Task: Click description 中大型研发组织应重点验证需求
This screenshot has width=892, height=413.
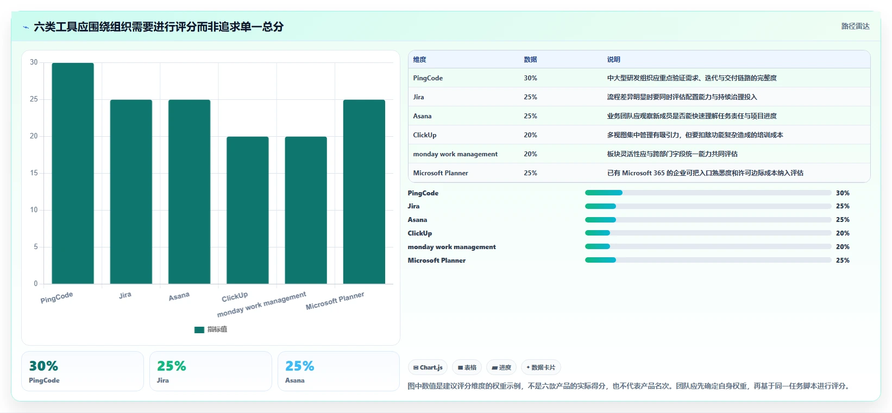Action: click(692, 78)
